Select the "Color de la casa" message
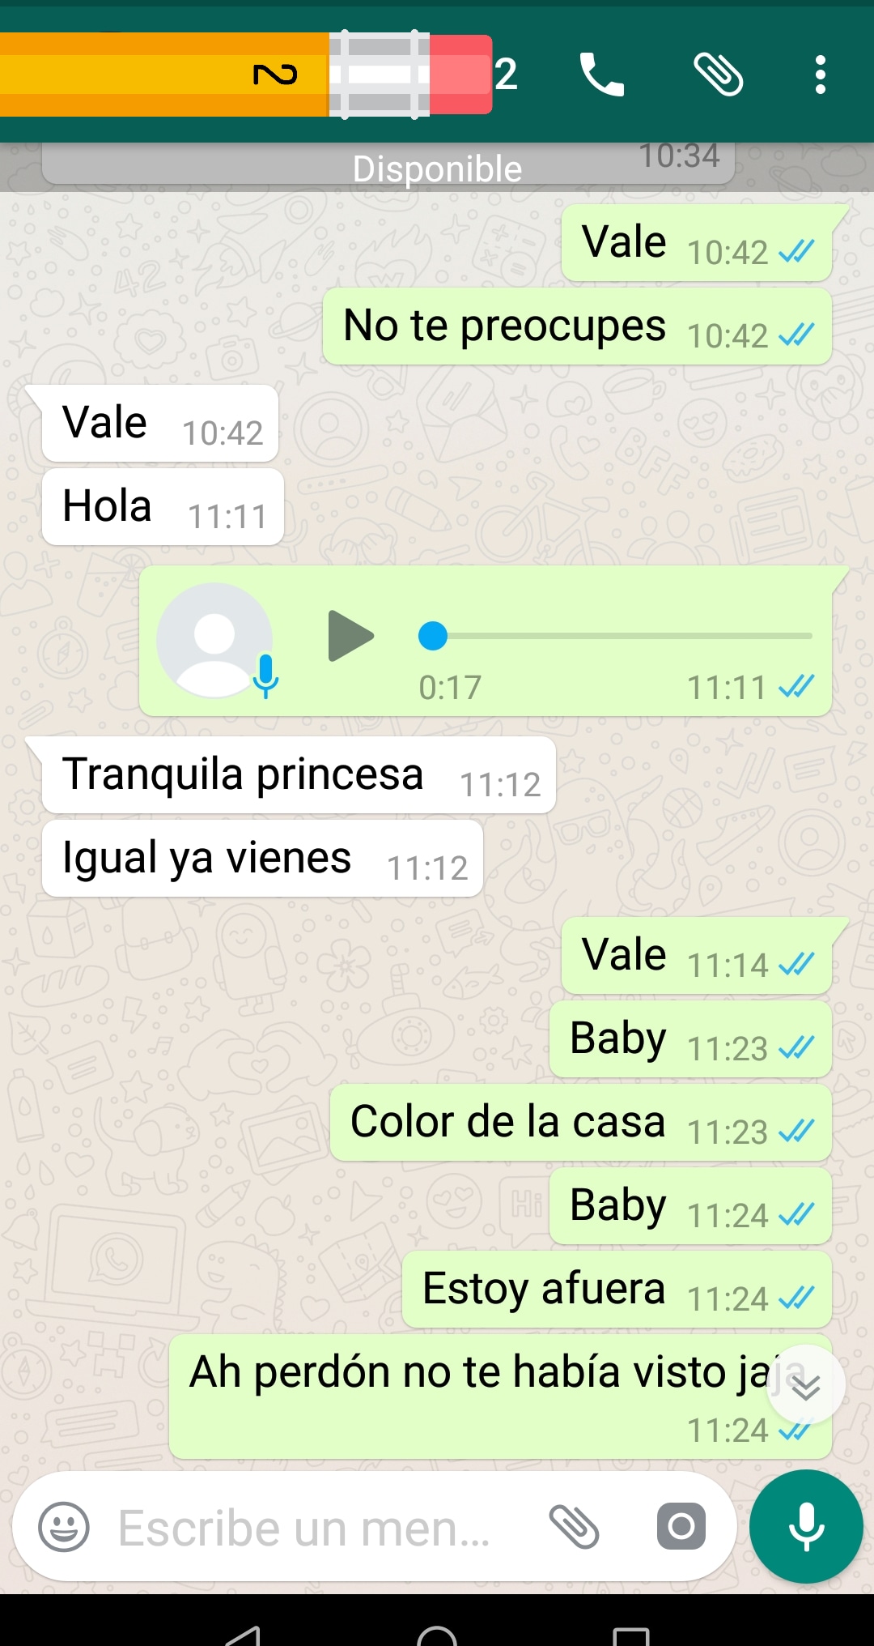Image resolution: width=874 pixels, height=1646 pixels. 581,1123
